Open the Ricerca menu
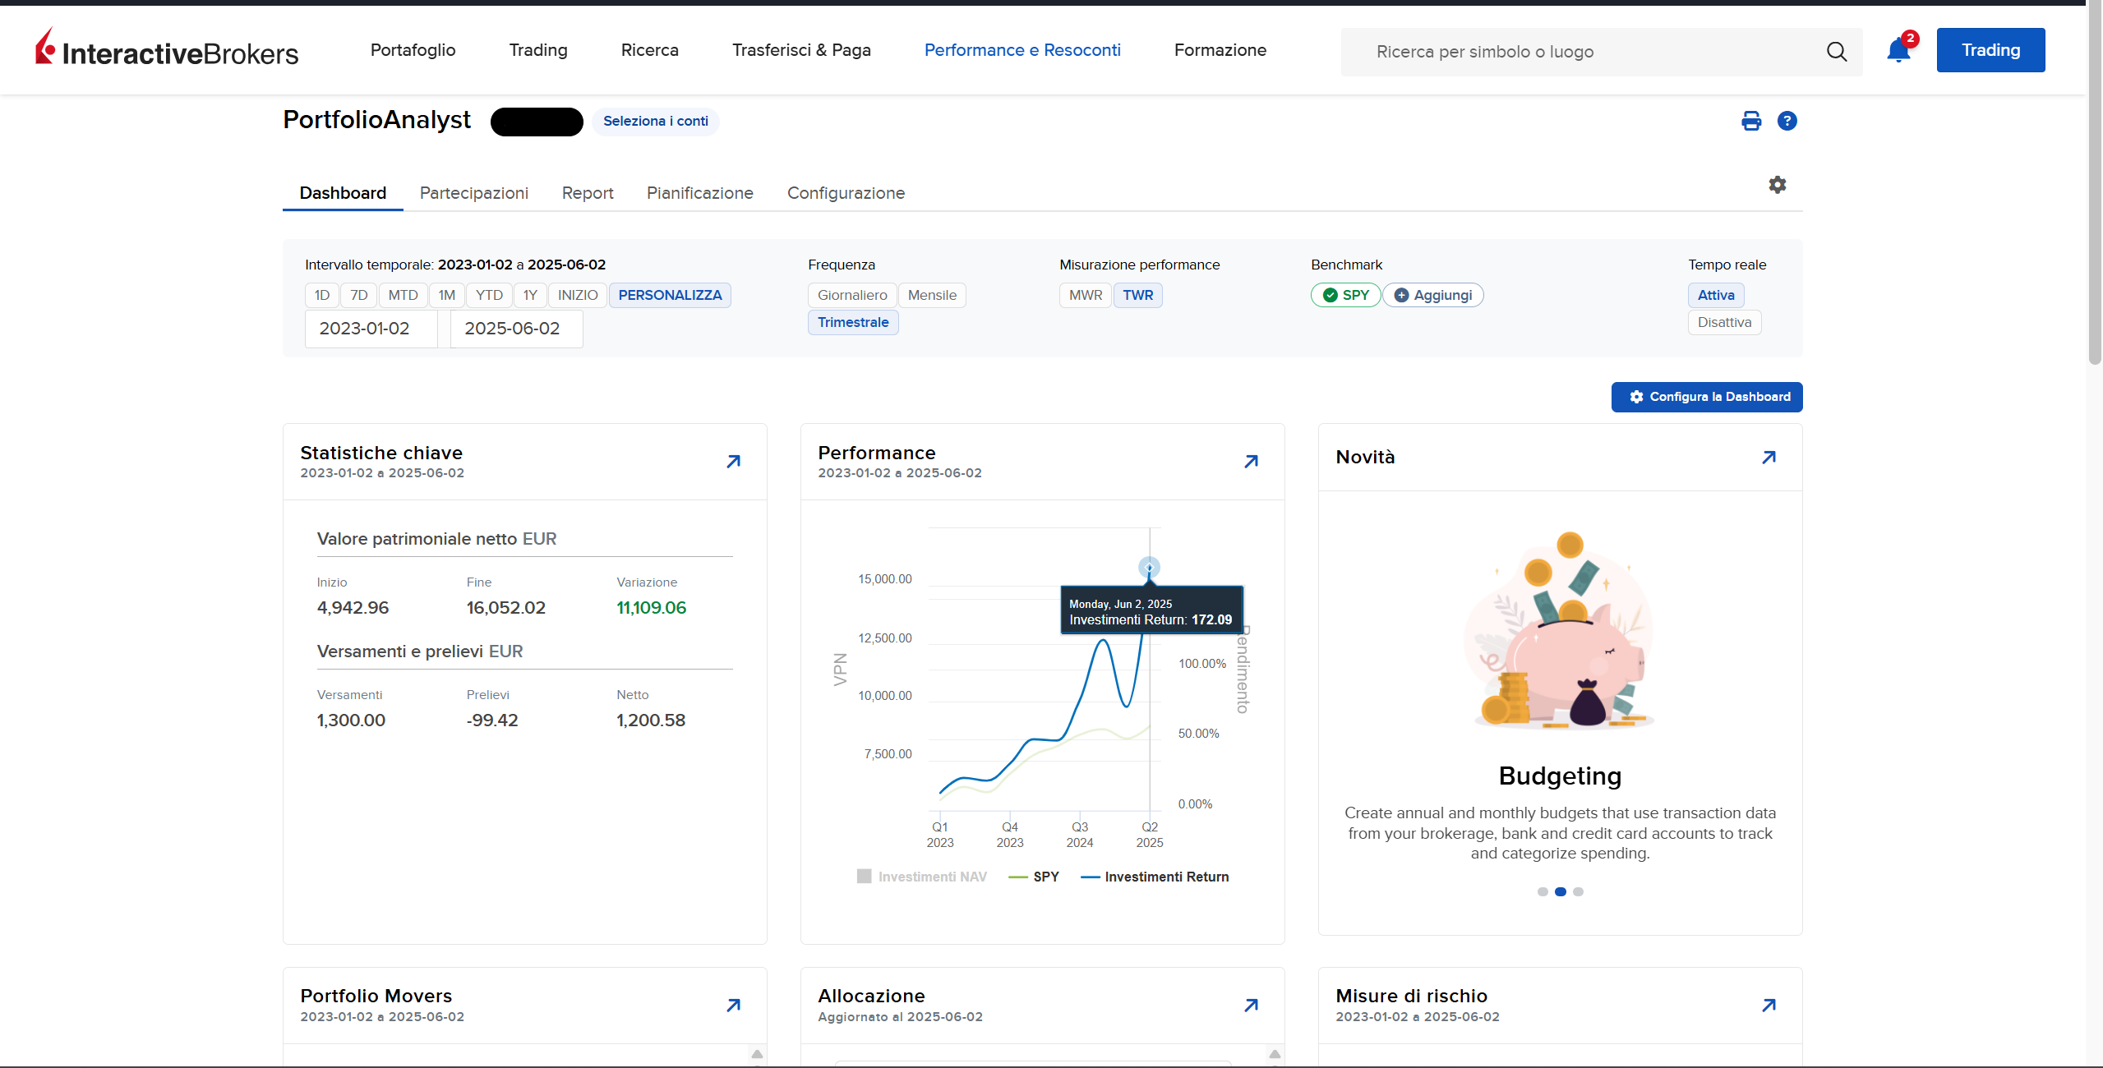Image resolution: width=2103 pixels, height=1068 pixels. 650,50
